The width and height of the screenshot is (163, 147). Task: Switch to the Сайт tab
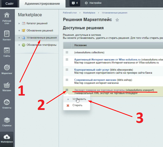click(x=9, y=4)
